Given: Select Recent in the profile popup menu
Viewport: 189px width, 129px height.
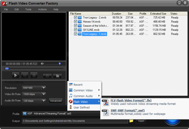Looking at the screenshot, I should point(84,84).
